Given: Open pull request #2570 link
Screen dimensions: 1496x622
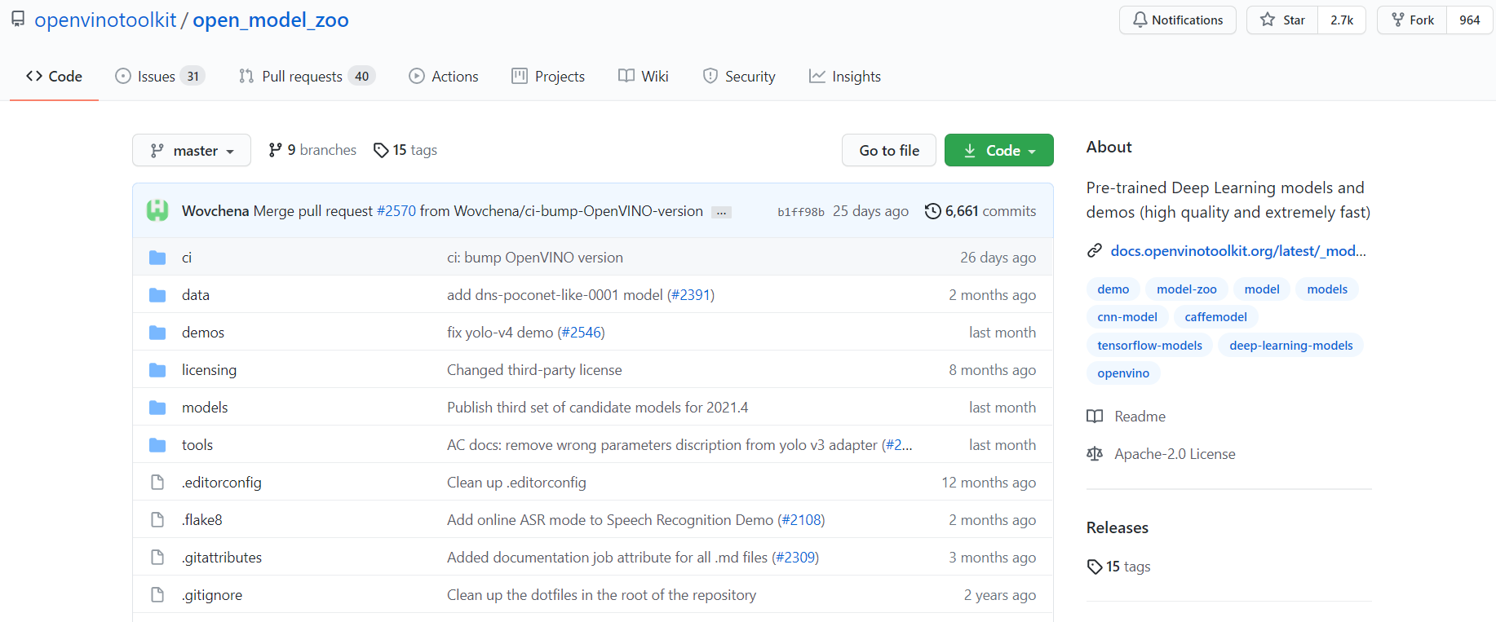Looking at the screenshot, I should click(396, 211).
